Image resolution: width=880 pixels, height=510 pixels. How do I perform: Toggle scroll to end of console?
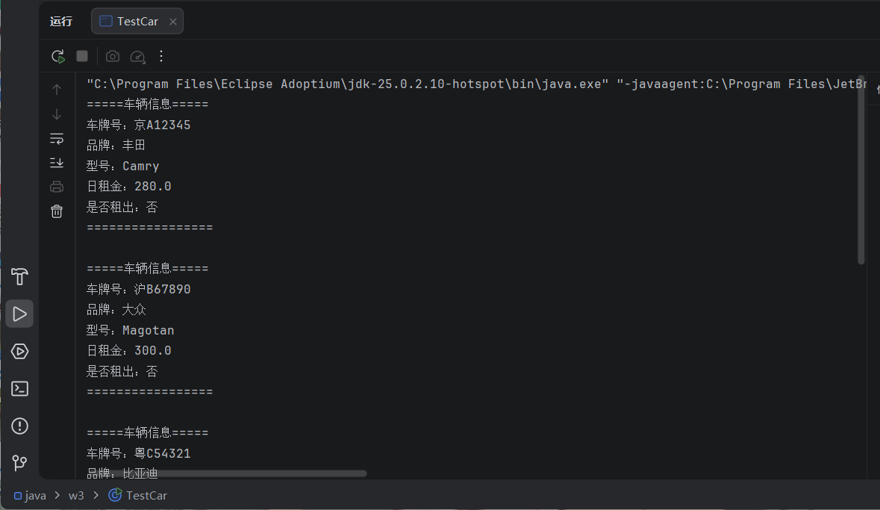(x=57, y=163)
